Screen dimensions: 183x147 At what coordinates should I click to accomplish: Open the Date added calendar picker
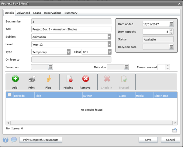pyautogui.click(x=171, y=24)
